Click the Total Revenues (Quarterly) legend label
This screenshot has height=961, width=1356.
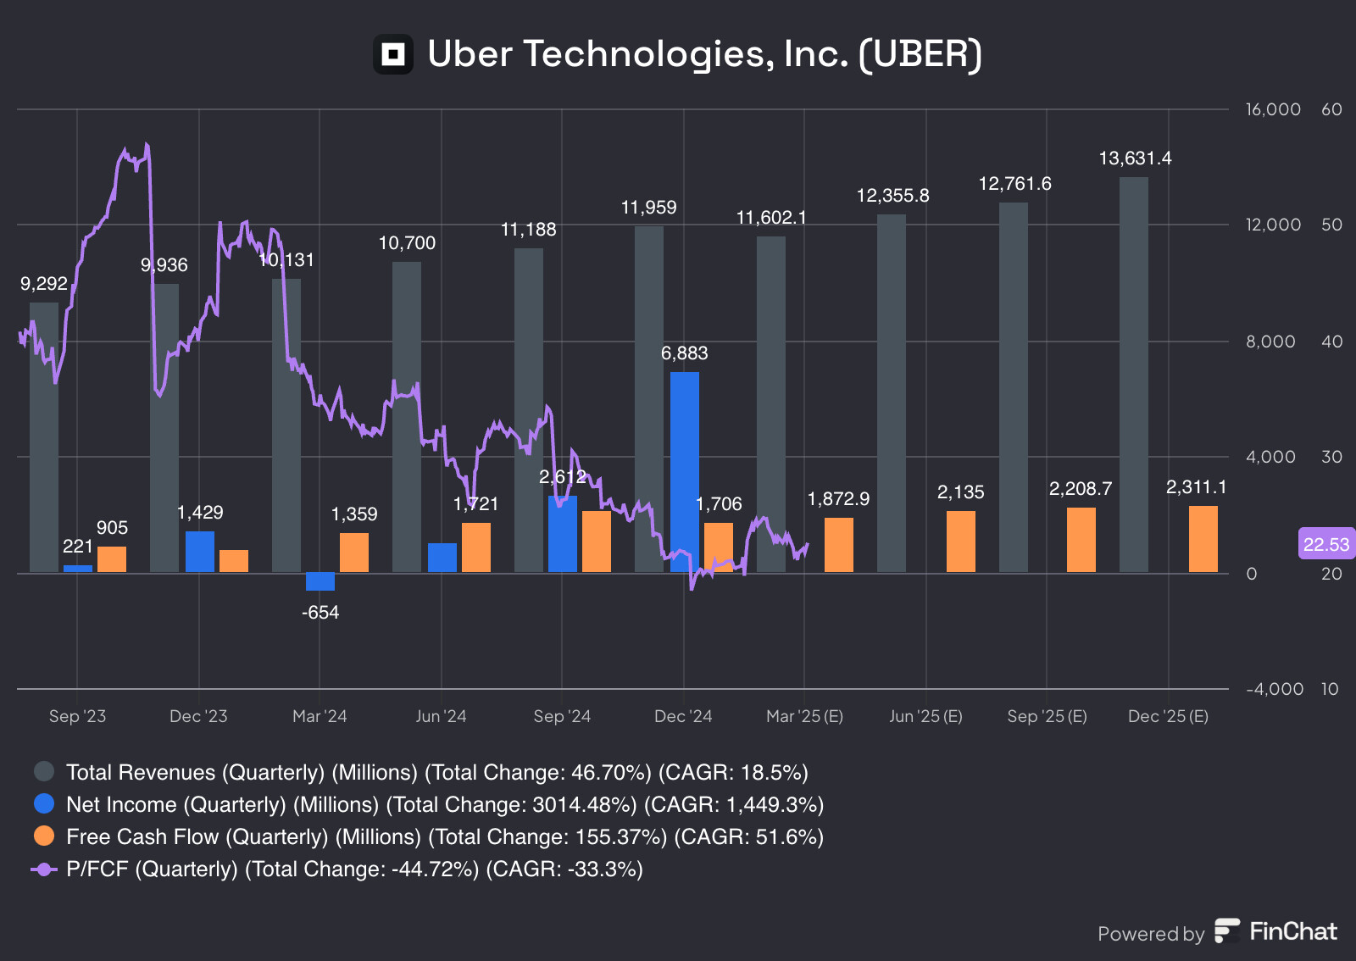click(x=436, y=772)
